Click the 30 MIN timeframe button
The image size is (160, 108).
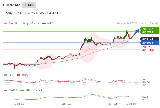click(29, 5)
